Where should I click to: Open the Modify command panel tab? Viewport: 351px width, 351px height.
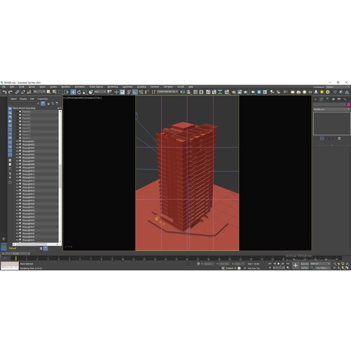pyautogui.click(x=321, y=99)
